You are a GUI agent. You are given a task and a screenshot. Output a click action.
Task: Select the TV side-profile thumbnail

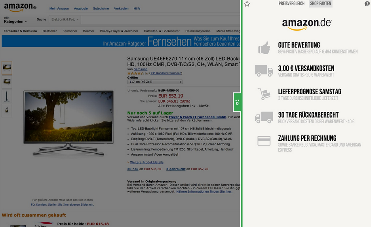[7, 96]
